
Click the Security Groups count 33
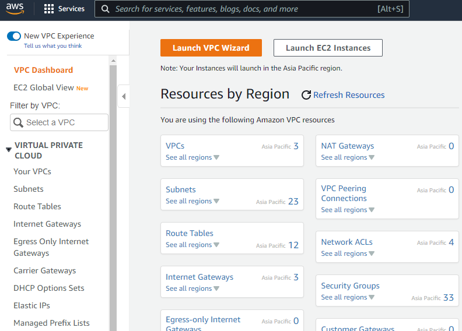[x=449, y=298]
